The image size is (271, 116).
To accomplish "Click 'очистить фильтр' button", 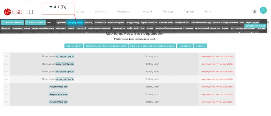I will coord(12,22).
